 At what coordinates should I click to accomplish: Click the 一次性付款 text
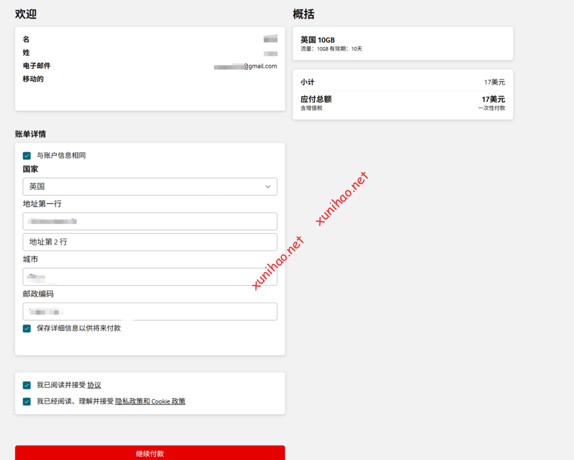tap(491, 108)
